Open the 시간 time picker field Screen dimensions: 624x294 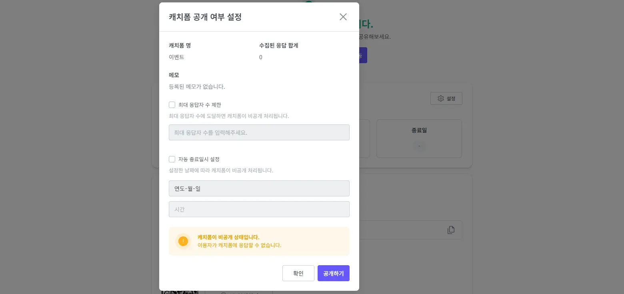coord(259,209)
